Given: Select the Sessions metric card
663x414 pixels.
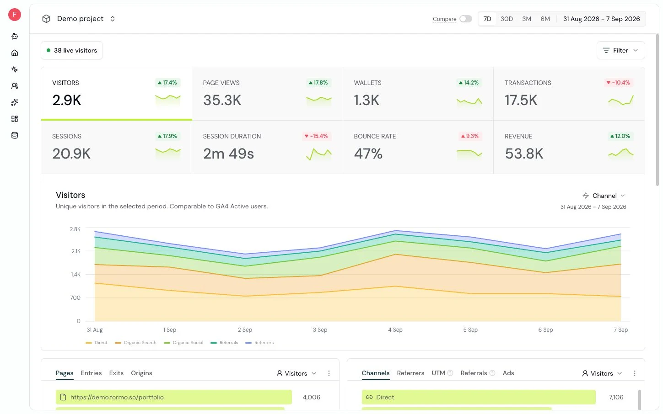Looking at the screenshot, I should click(116, 147).
